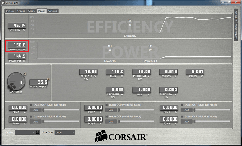Viewport: 242px width, 146px height.
Task: Close the Corsair Link window
Action: click(x=236, y=2)
